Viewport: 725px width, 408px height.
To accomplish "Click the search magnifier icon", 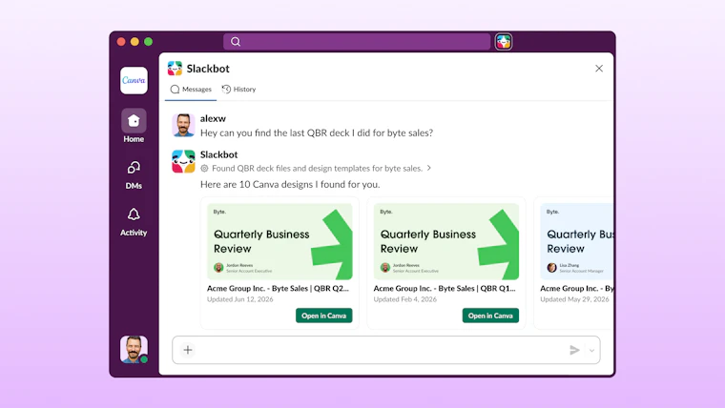I will tap(236, 42).
